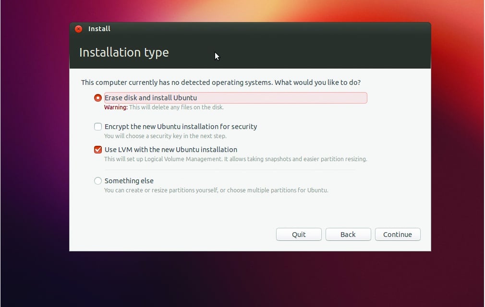Go to previous step with Back button

[348, 235]
